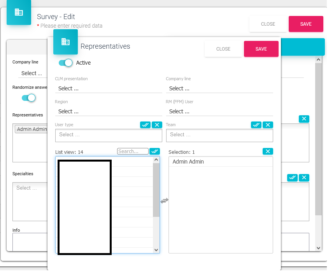Open the CLM presentation dropdown
Viewport: 328px width, 271px height.
(x=108, y=89)
